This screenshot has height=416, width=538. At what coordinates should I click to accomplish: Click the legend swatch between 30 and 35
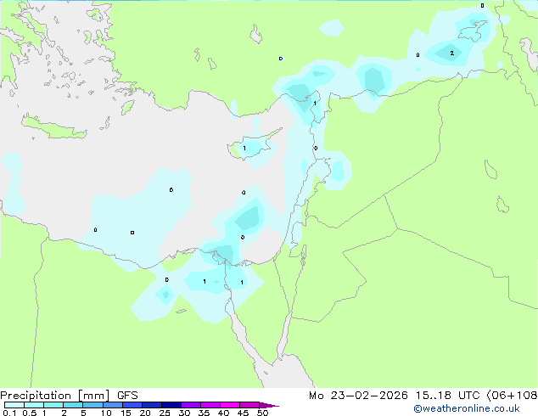click(190, 405)
